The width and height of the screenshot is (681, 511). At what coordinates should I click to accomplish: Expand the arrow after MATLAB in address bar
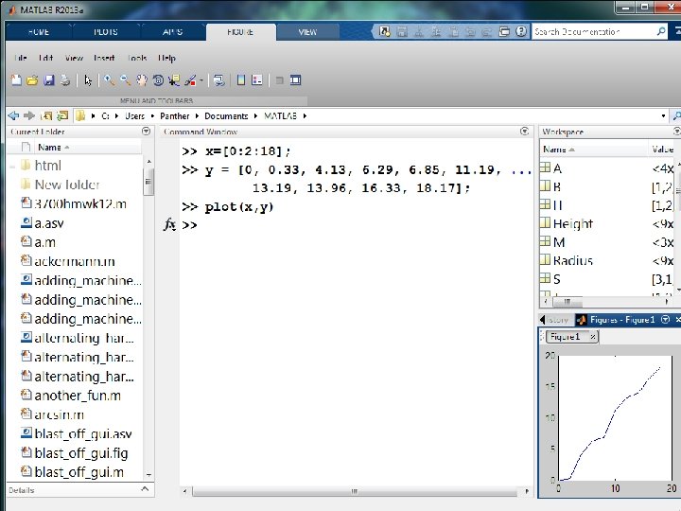(305, 116)
